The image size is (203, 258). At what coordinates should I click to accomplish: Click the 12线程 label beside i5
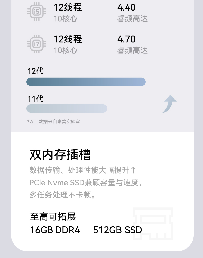pyautogui.click(x=68, y=8)
